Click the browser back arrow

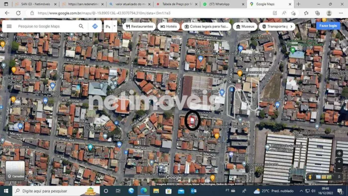pyautogui.click(x=7, y=13)
